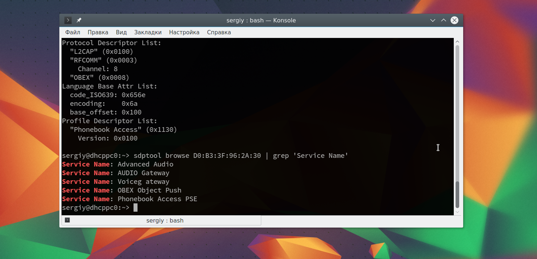This screenshot has height=259, width=537.
Task: Toggle the pin keep-on-top icon
Action: tap(79, 20)
